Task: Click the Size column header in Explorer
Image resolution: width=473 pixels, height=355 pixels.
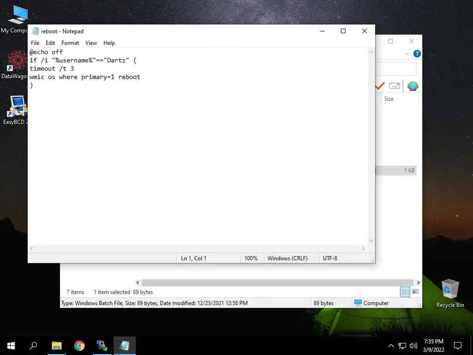Action: (400, 99)
